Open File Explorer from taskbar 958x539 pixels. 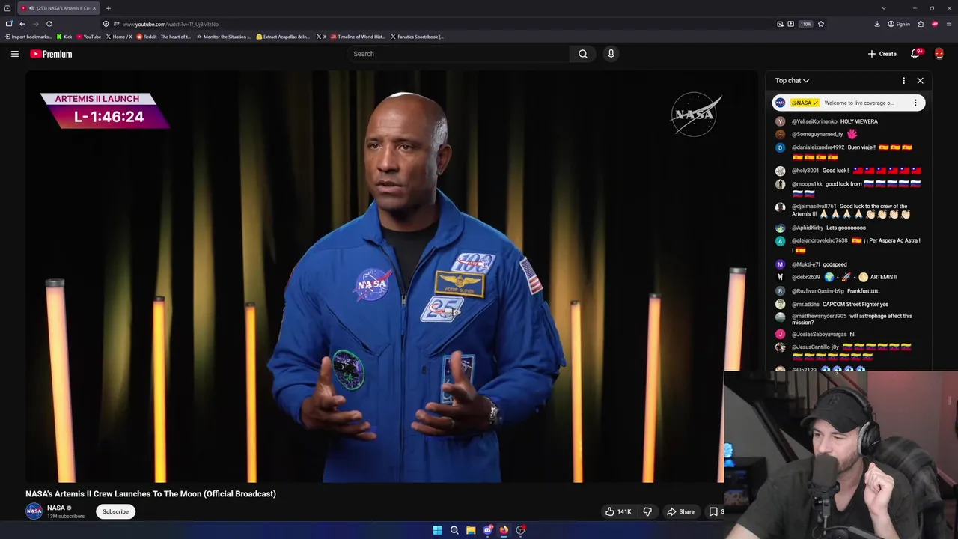click(x=471, y=530)
